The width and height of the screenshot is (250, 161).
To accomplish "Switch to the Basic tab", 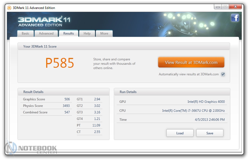I will [x=26, y=33].
